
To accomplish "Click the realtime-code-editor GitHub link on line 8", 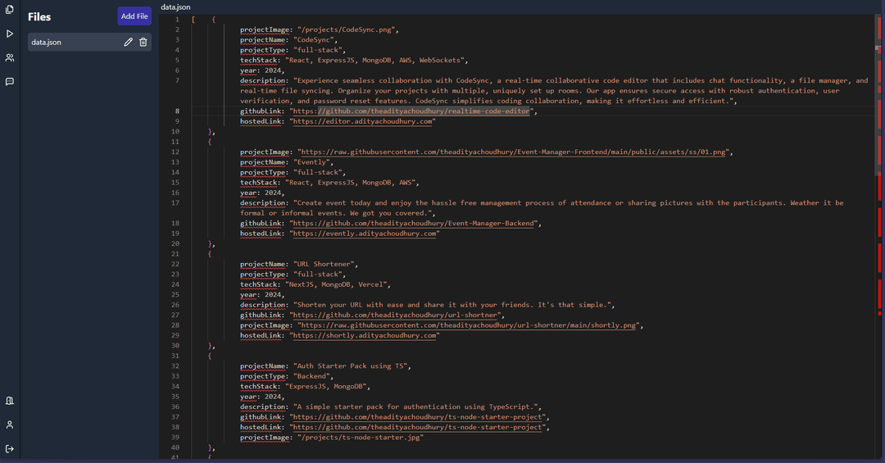I will click(412, 111).
